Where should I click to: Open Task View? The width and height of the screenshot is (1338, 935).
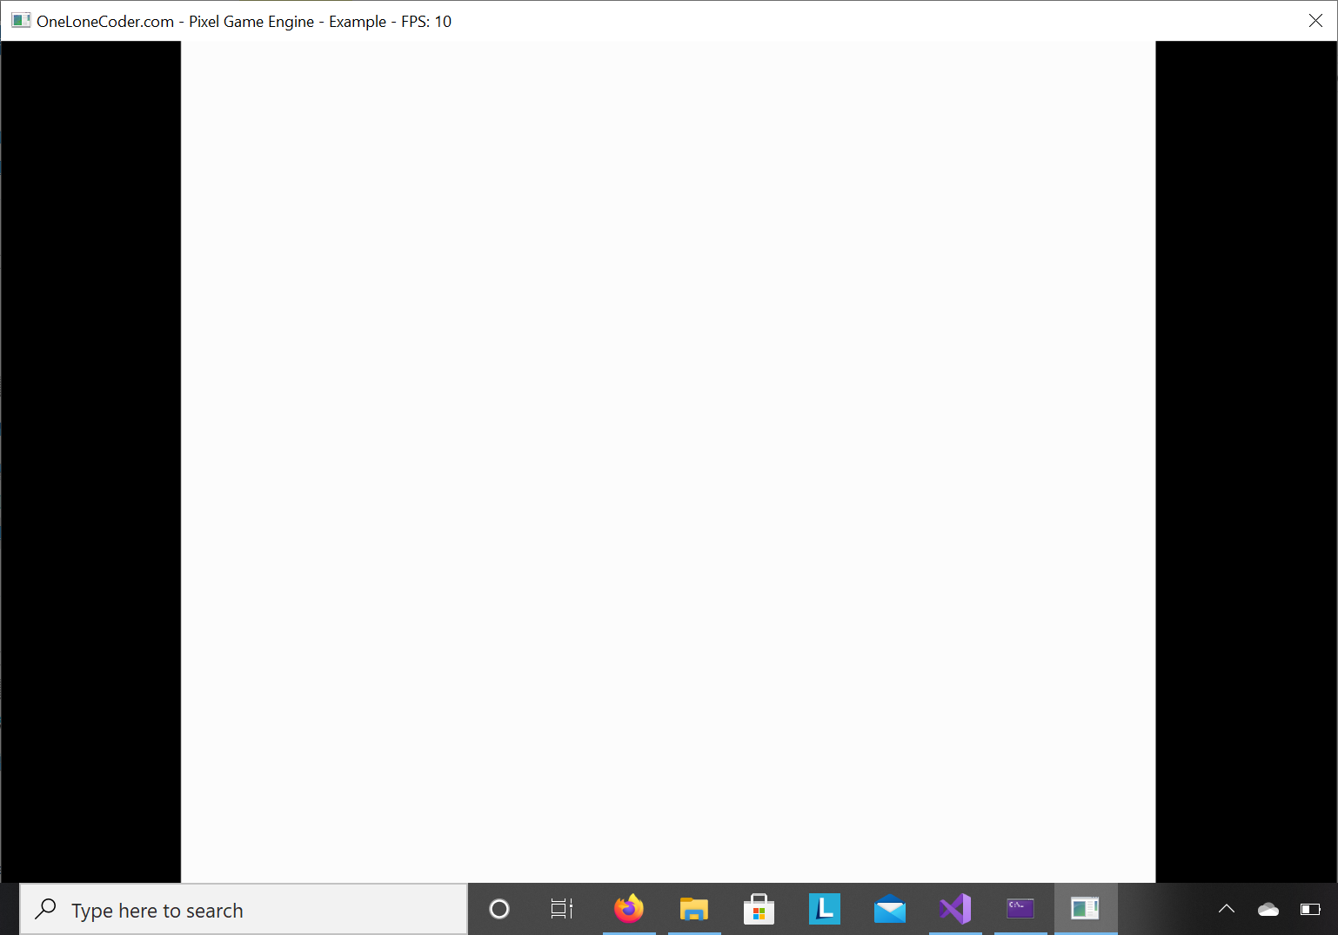tap(561, 909)
